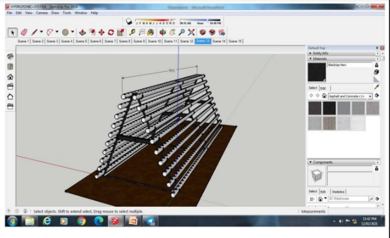
Task: Open the Edit tab in Materials panel
Action: click(x=323, y=88)
